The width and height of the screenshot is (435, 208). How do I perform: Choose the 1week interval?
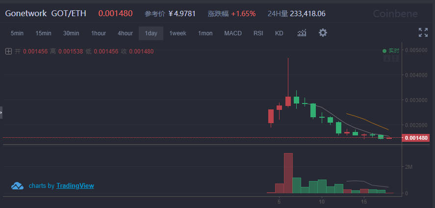click(x=178, y=33)
